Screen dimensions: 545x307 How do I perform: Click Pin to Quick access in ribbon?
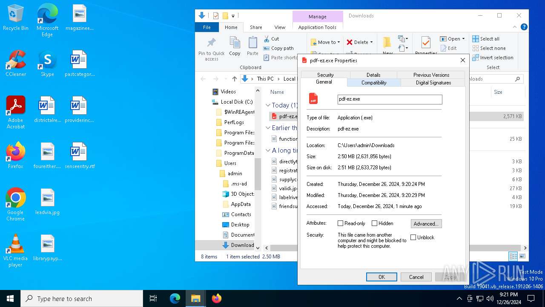click(211, 49)
